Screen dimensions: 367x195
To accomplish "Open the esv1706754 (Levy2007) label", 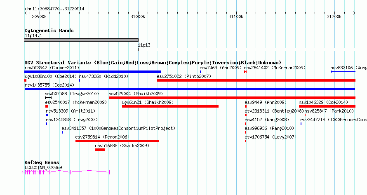I will 271,137.
